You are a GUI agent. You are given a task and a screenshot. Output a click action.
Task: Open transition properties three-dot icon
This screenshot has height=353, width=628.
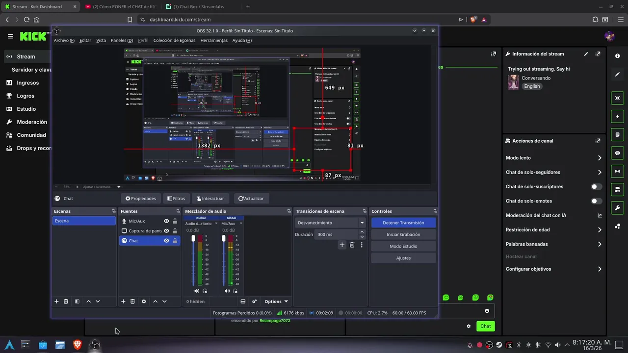(x=362, y=245)
